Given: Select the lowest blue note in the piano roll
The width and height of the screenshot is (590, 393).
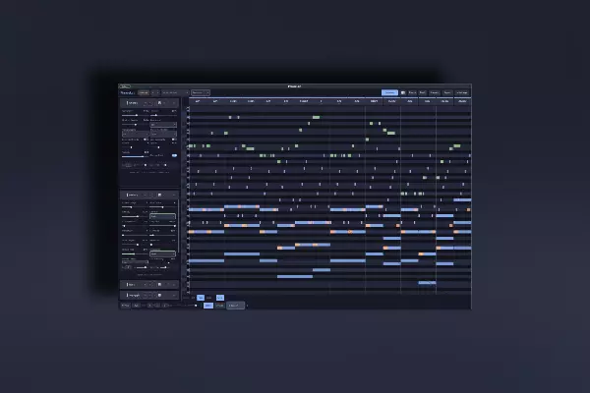Looking at the screenshot, I should tap(427, 282).
